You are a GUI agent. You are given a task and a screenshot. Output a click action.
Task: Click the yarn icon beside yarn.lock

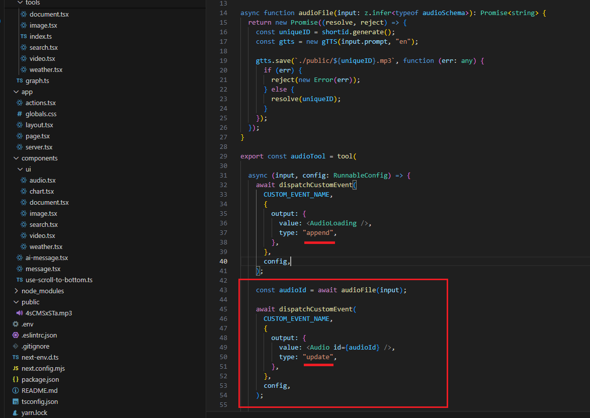[x=16, y=413]
